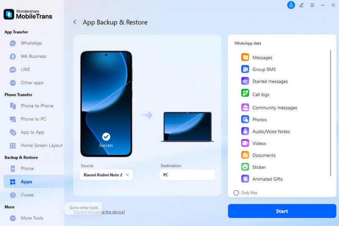The width and height of the screenshot is (339, 226).
Task: Open the Xiaomi Redmi Note 2 source dropdown
Action: coord(106,175)
